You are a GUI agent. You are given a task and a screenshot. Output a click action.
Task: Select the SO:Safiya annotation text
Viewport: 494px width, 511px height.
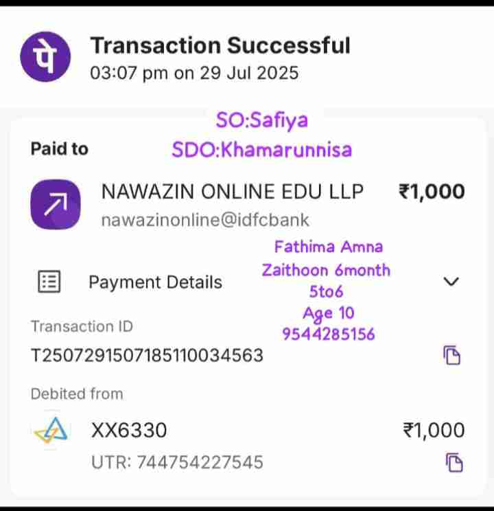tap(261, 120)
